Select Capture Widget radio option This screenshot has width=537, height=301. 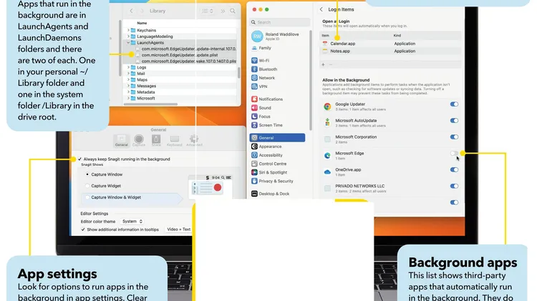click(87, 186)
